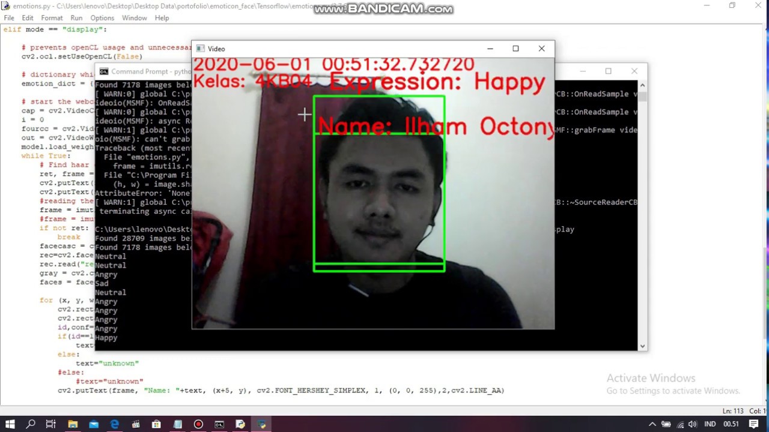Minimize the Command Prompt window
The image size is (769, 432).
[582, 71]
